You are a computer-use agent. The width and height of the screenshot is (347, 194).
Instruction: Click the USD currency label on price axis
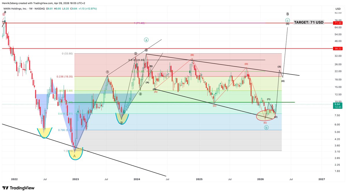click(x=338, y=9)
